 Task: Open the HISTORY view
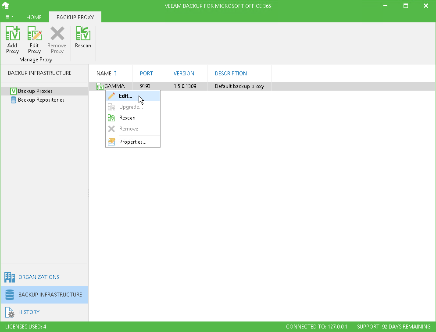tap(44, 312)
